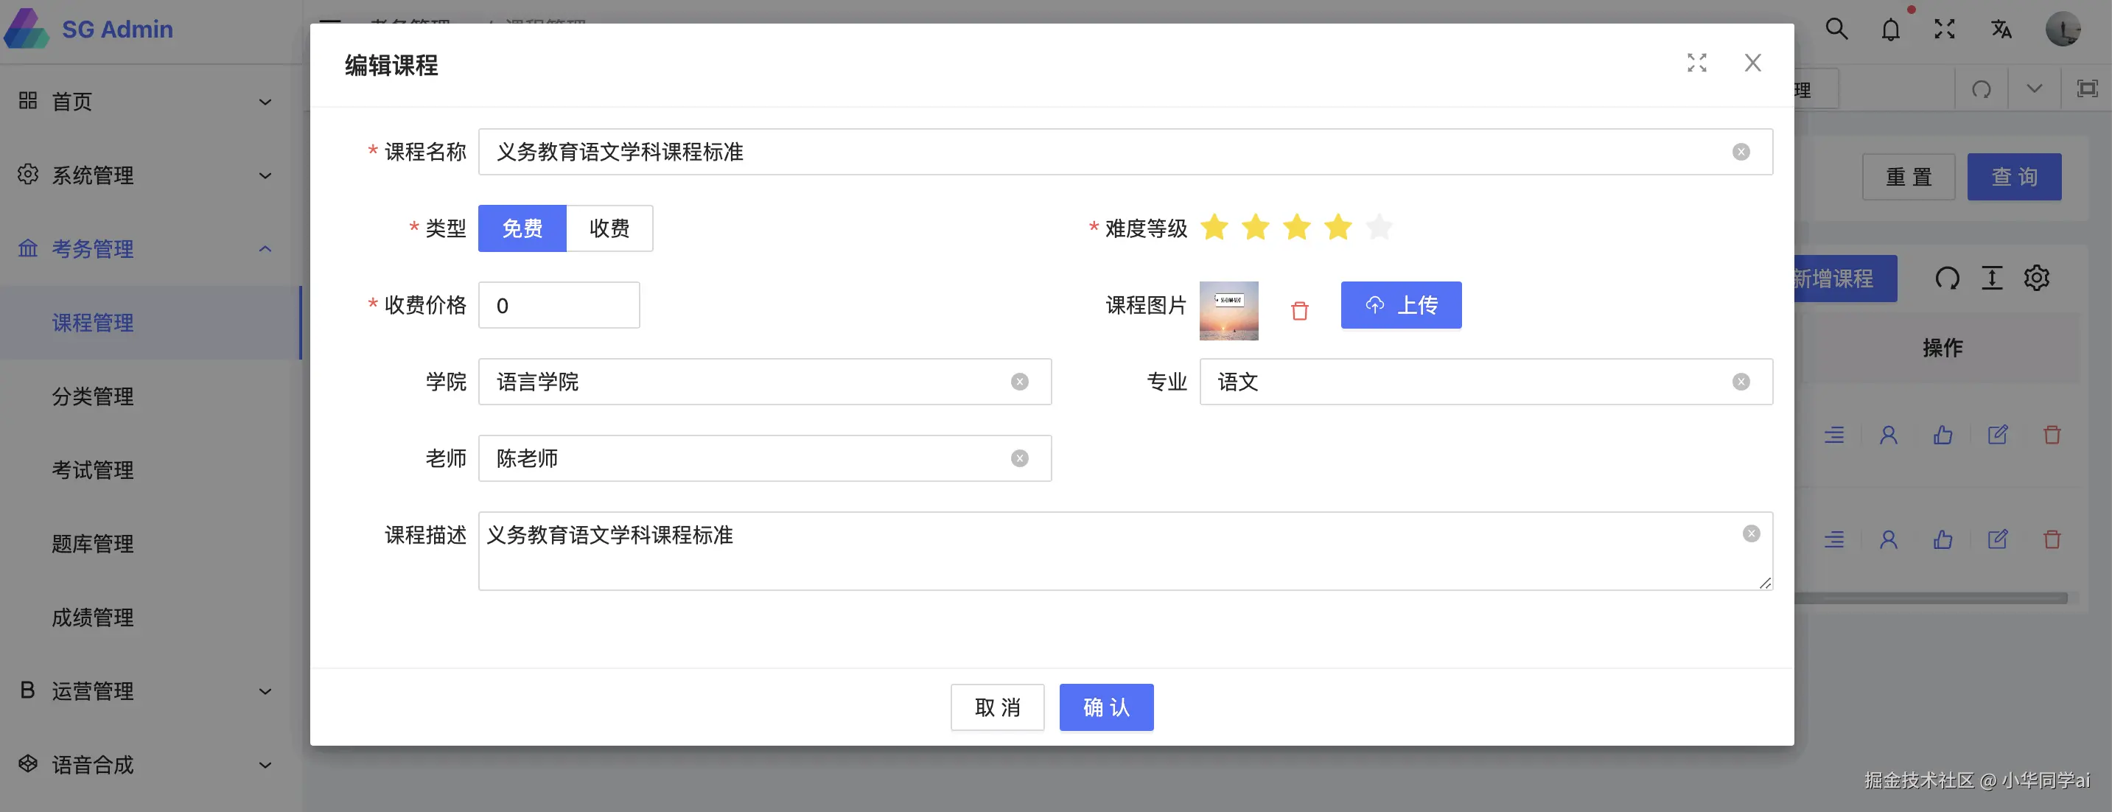Viewport: 2112px width, 812px height.
Task: Click the search magnifier icon in top bar
Action: [1836, 29]
